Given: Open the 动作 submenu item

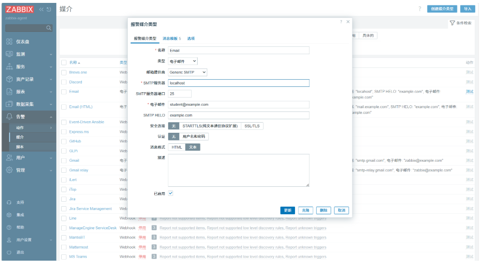Looking at the screenshot, I should point(33,127).
